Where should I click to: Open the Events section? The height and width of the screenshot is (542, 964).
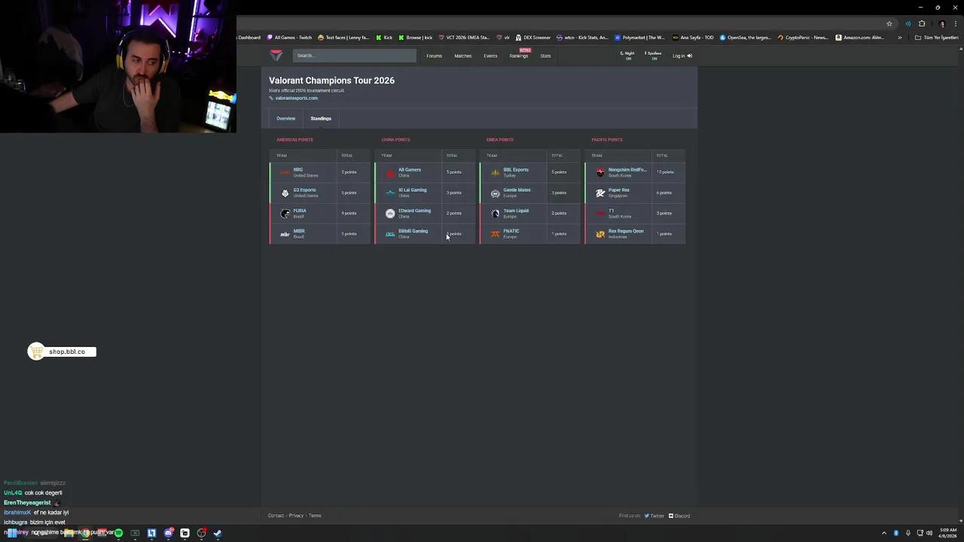[x=490, y=56]
